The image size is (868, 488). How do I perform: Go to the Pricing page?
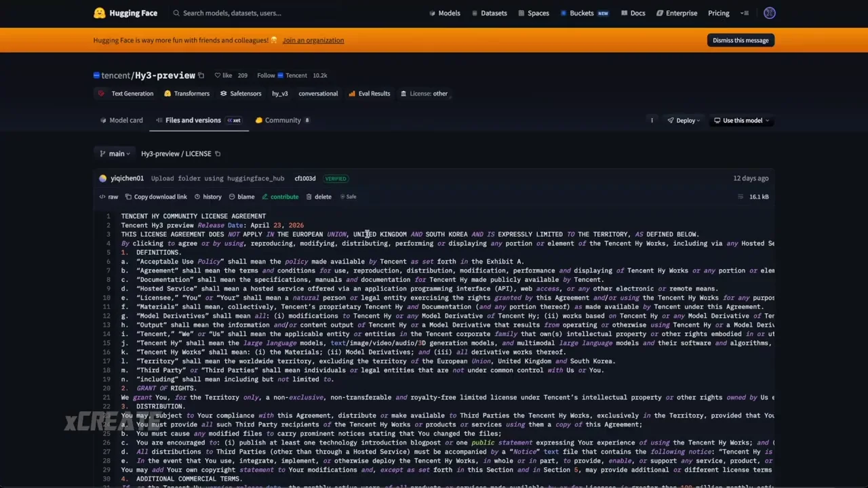(719, 13)
